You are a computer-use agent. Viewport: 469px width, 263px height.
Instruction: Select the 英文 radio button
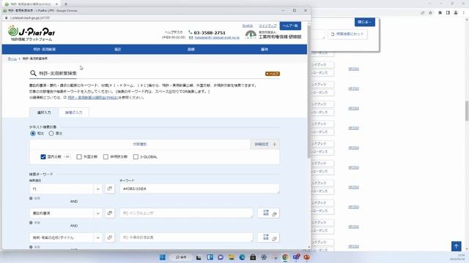click(51, 133)
